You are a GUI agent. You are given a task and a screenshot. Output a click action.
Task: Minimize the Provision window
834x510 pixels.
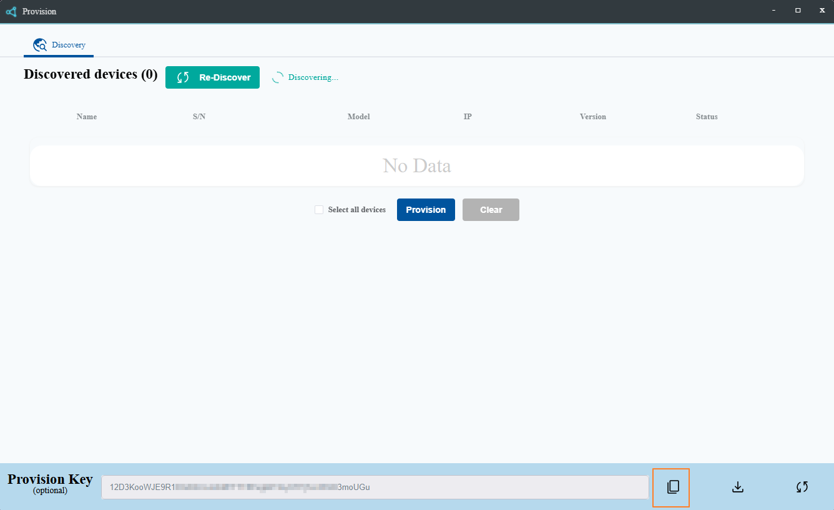coord(774,11)
